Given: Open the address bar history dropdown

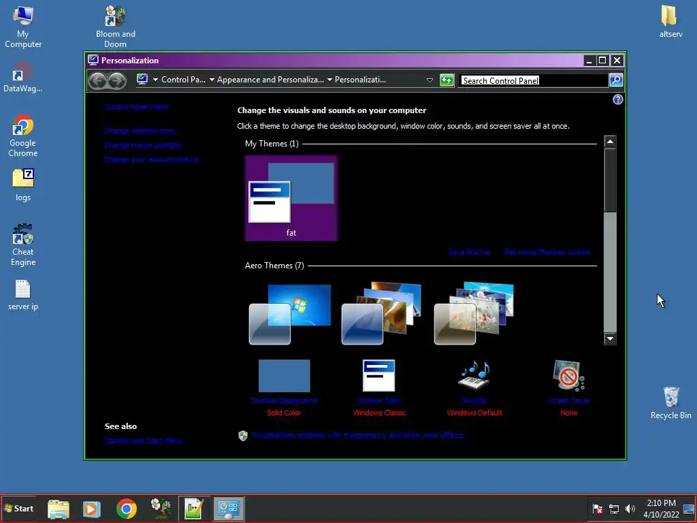Looking at the screenshot, I should (429, 80).
